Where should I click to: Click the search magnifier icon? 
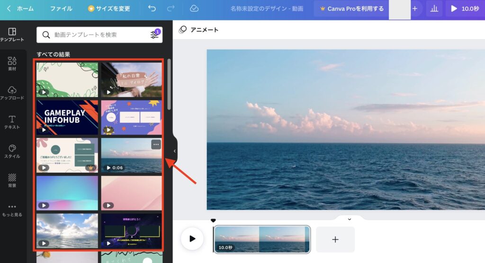pos(46,35)
